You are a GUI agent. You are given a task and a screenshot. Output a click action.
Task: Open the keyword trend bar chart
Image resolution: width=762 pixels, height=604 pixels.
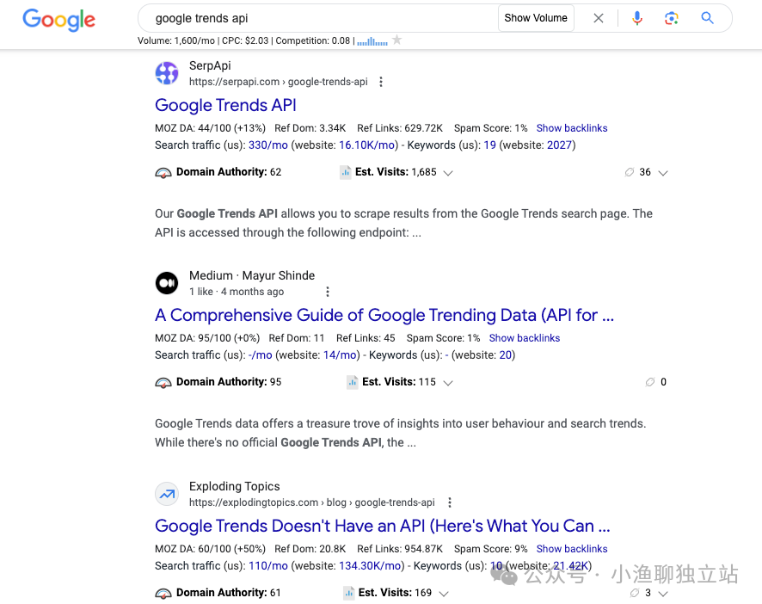[x=372, y=42]
